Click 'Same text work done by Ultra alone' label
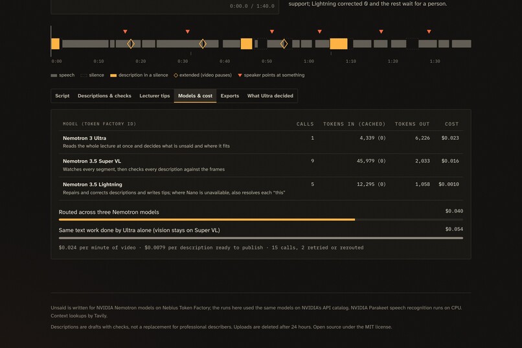 click(139, 230)
